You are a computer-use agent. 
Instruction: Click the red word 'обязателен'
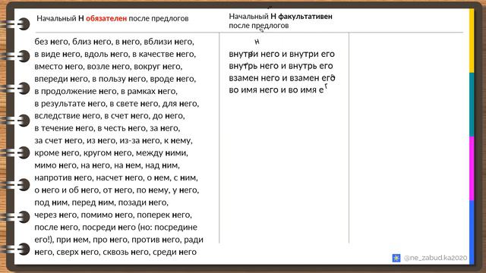click(x=106, y=18)
